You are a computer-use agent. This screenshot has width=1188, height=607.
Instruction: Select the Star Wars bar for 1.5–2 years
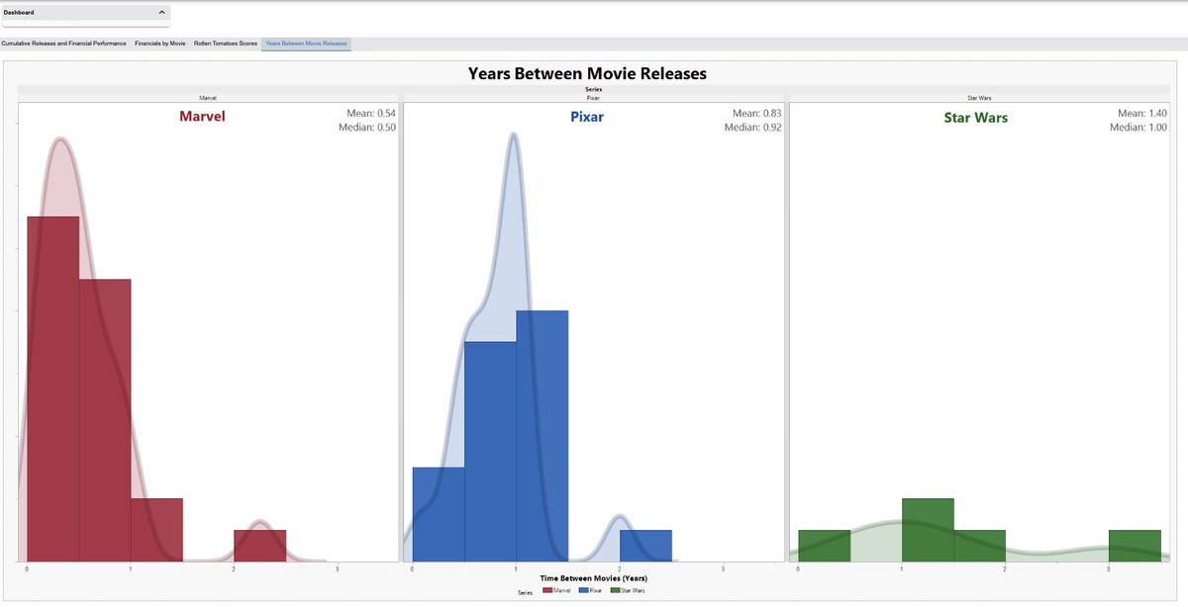point(980,546)
